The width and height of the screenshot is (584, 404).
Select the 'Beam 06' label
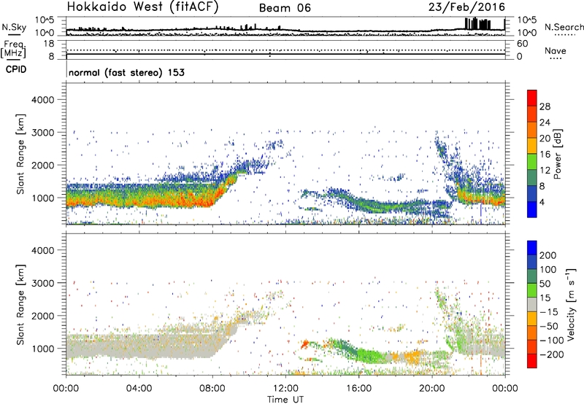click(285, 8)
